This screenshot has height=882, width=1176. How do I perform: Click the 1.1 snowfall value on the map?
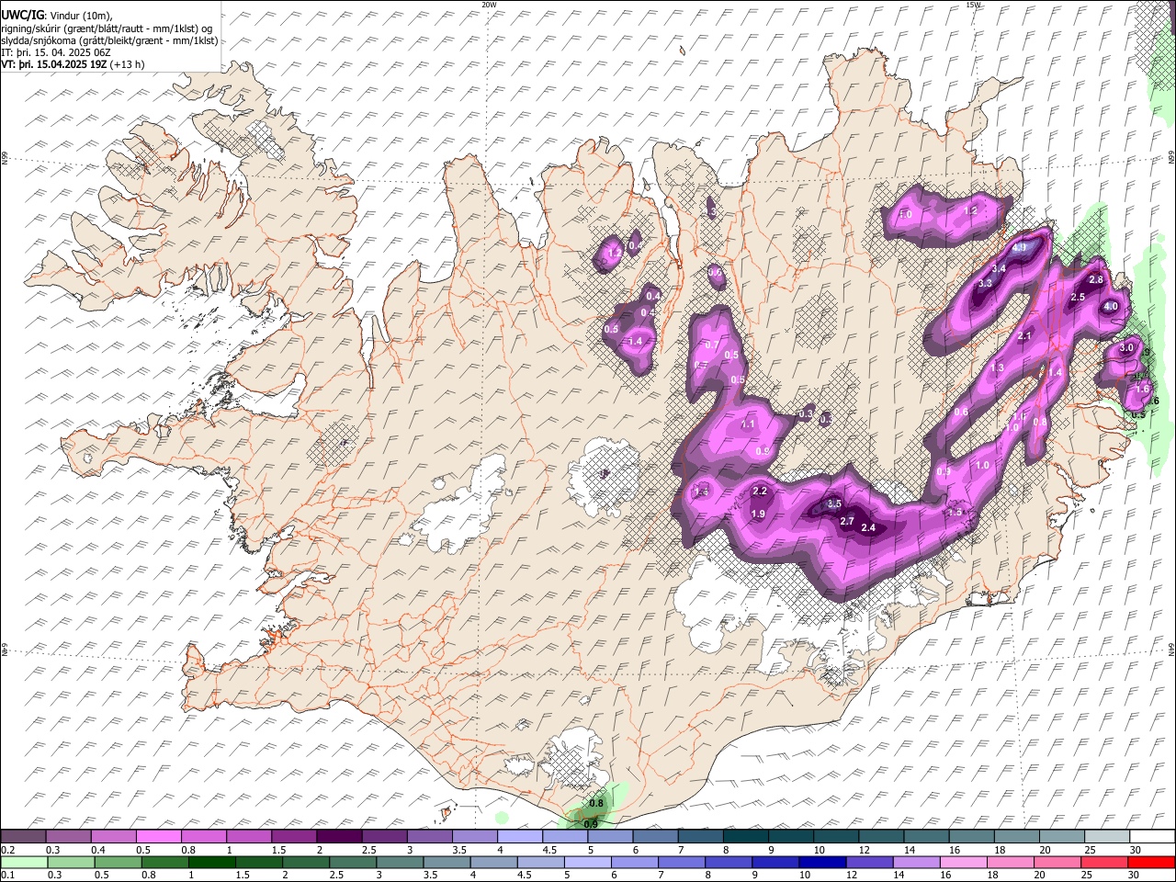(748, 424)
